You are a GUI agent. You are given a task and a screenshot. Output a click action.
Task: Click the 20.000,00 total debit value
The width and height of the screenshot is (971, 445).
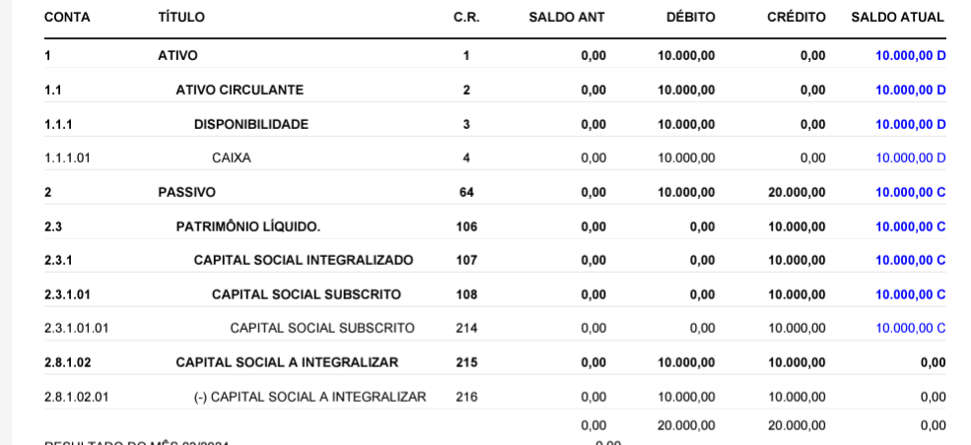[x=686, y=425]
